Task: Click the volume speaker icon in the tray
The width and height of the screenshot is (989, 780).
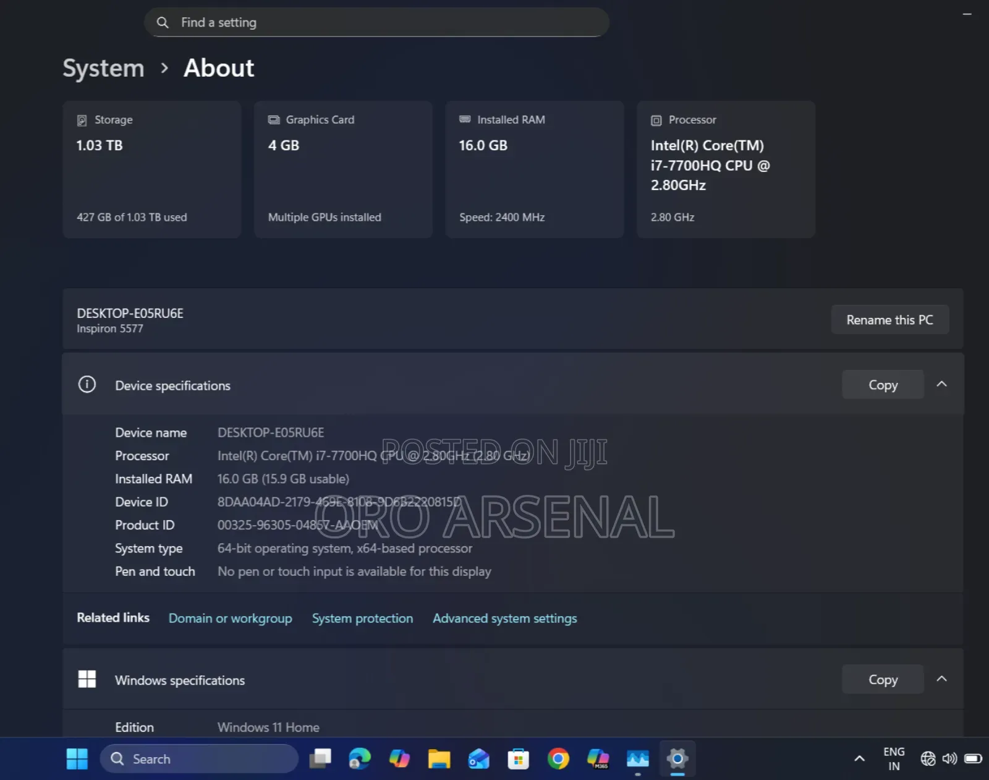Action: 949,759
